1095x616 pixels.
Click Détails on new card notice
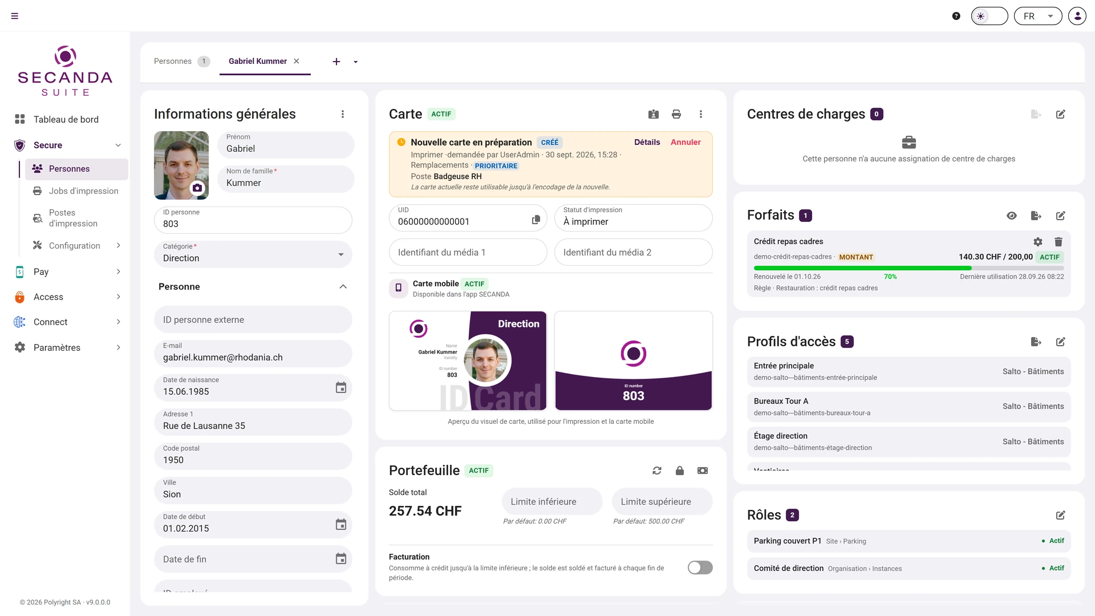click(647, 142)
